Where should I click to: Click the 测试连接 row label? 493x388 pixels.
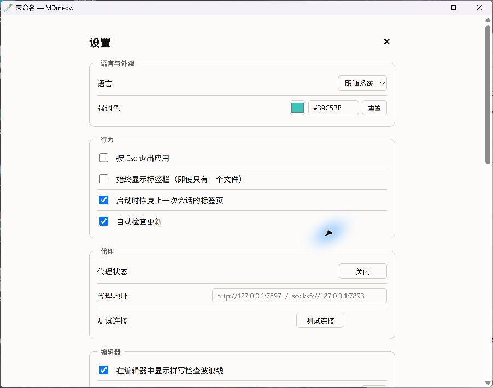coord(112,321)
